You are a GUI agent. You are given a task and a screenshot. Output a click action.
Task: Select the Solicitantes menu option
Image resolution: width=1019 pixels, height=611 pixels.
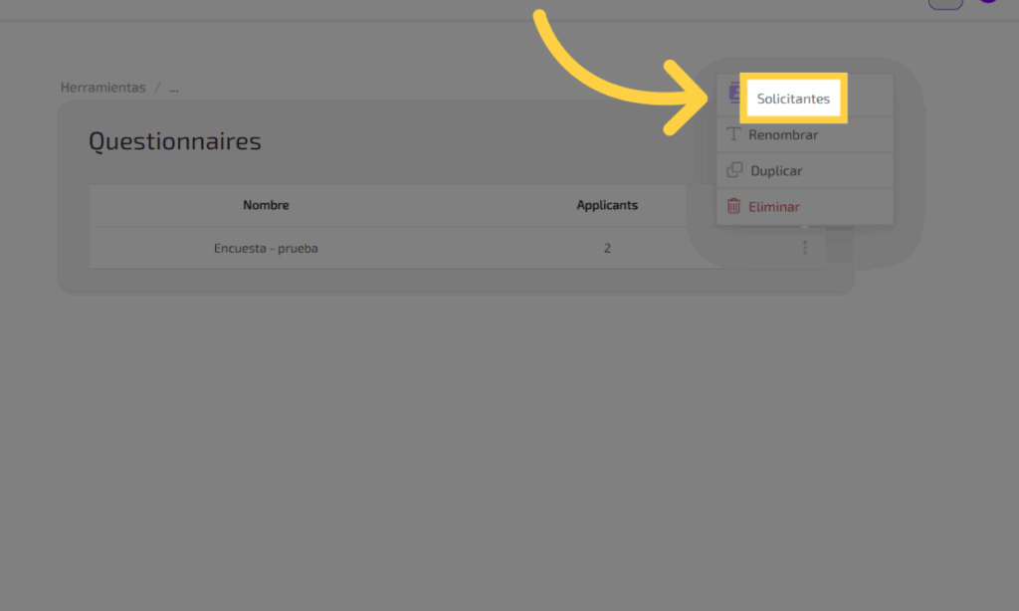(x=793, y=99)
